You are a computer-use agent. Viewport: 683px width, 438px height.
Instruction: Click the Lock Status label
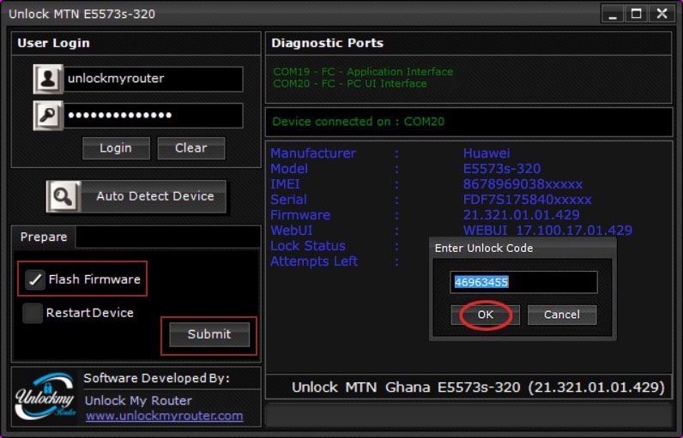pyautogui.click(x=308, y=246)
